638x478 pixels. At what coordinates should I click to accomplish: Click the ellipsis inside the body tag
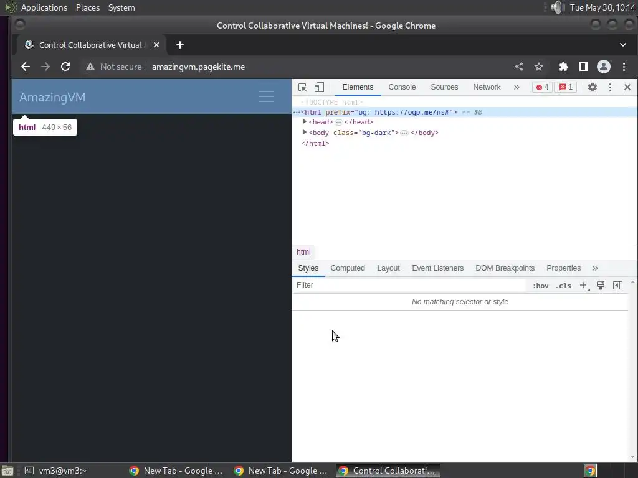[404, 133]
